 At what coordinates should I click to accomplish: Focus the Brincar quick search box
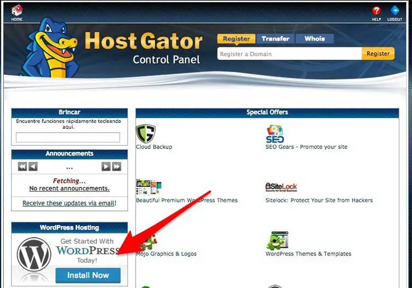[68, 137]
